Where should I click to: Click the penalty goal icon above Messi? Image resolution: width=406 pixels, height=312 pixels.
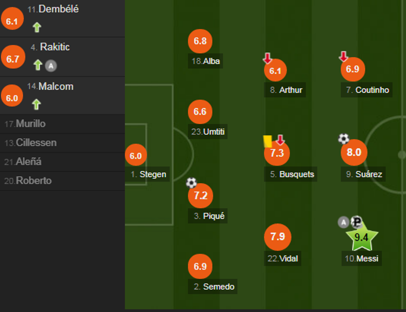coord(356,222)
